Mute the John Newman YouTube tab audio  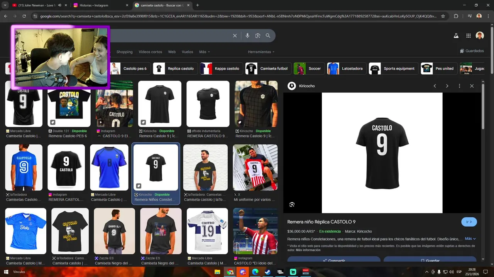tap(59, 5)
